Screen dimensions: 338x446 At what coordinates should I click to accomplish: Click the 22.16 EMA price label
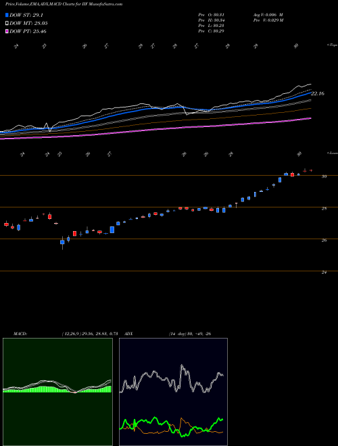coord(318,93)
